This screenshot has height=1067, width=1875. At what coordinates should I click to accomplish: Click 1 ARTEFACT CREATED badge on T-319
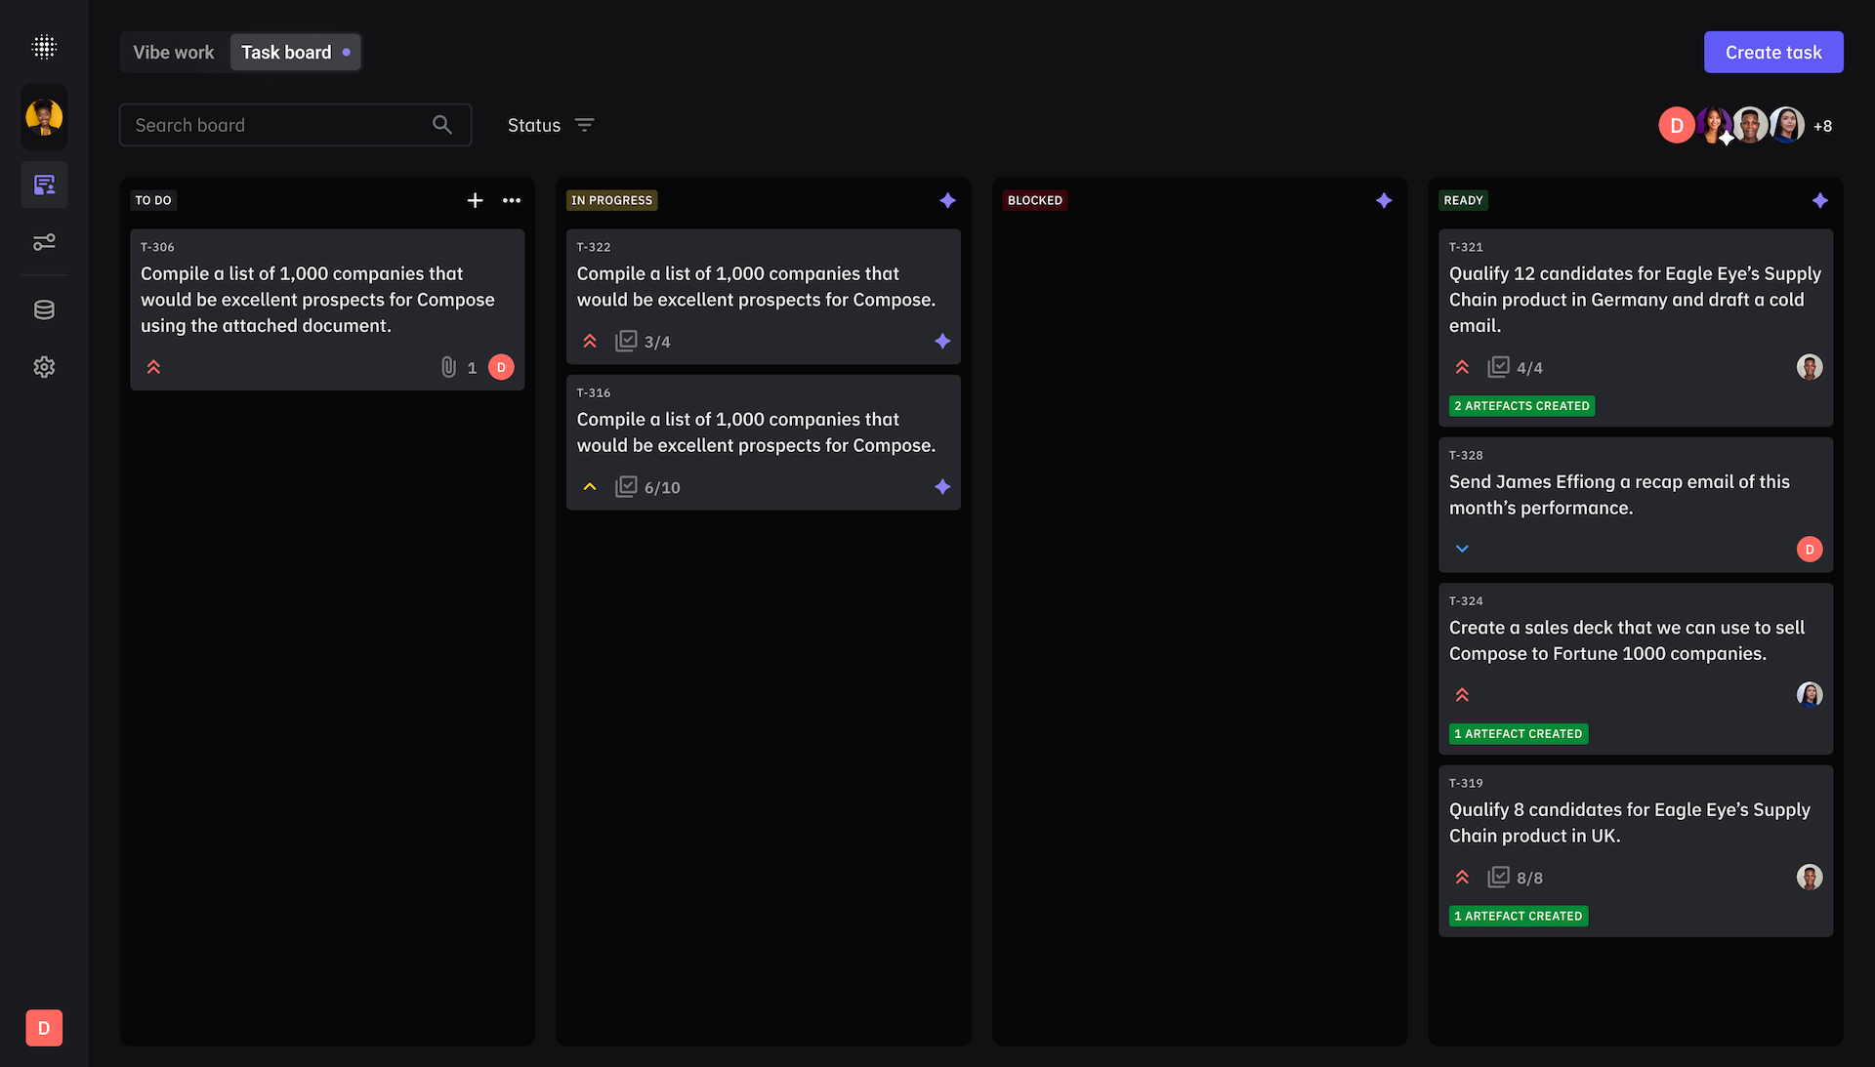pos(1519,917)
